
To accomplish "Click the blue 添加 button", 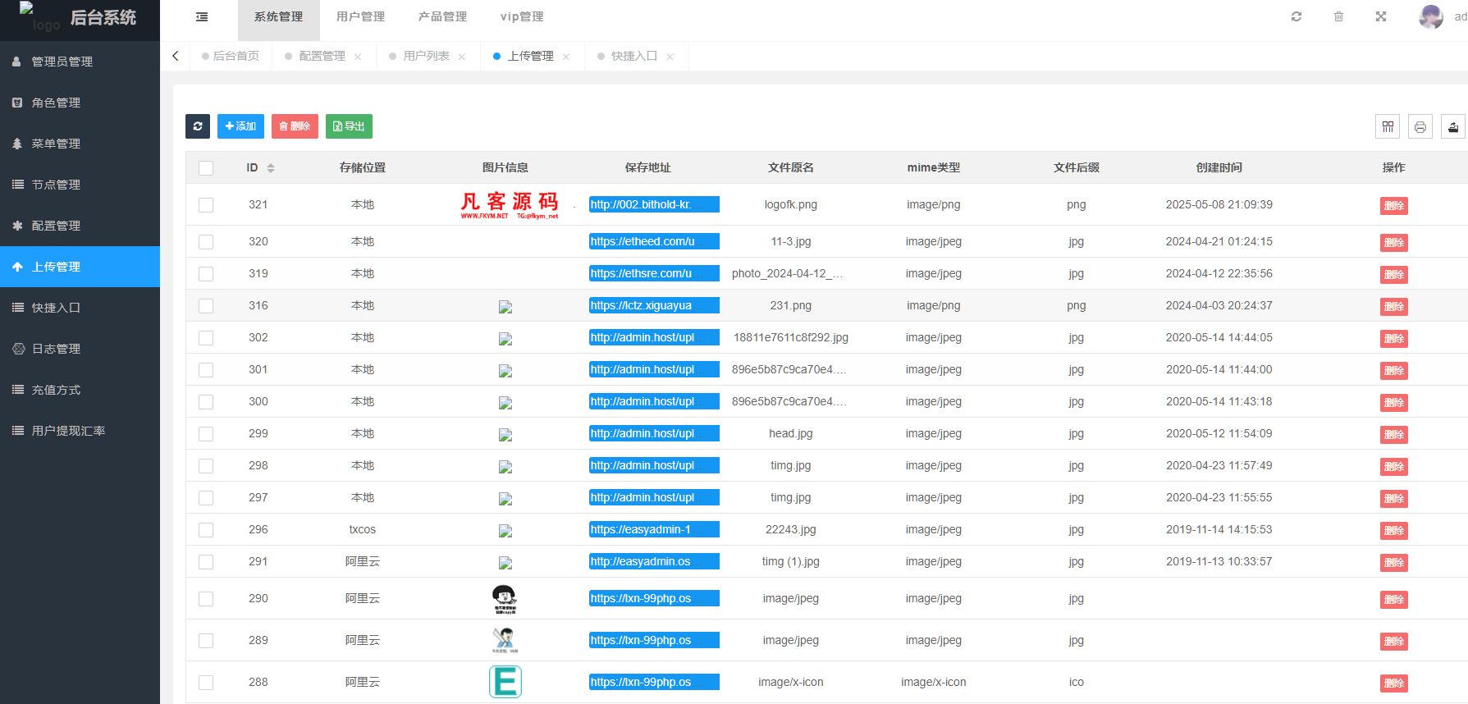I will tap(240, 126).
